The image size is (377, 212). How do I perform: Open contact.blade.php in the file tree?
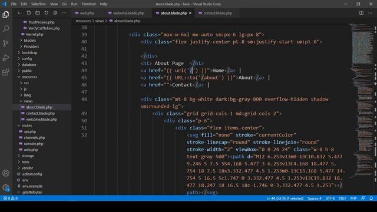[40, 113]
